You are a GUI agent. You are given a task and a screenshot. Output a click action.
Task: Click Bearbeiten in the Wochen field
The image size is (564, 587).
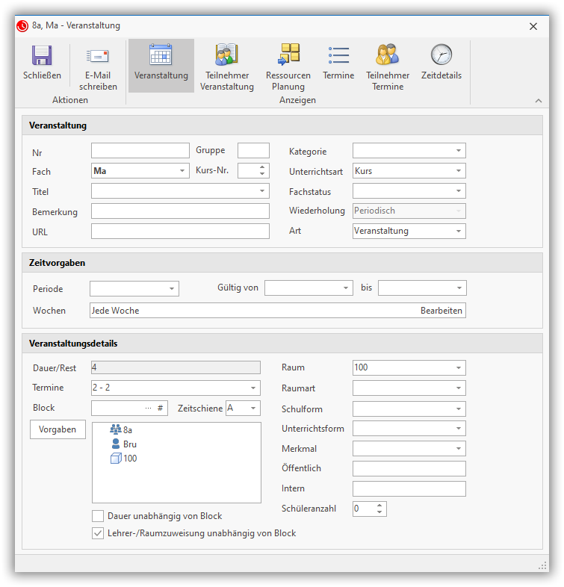[441, 310]
